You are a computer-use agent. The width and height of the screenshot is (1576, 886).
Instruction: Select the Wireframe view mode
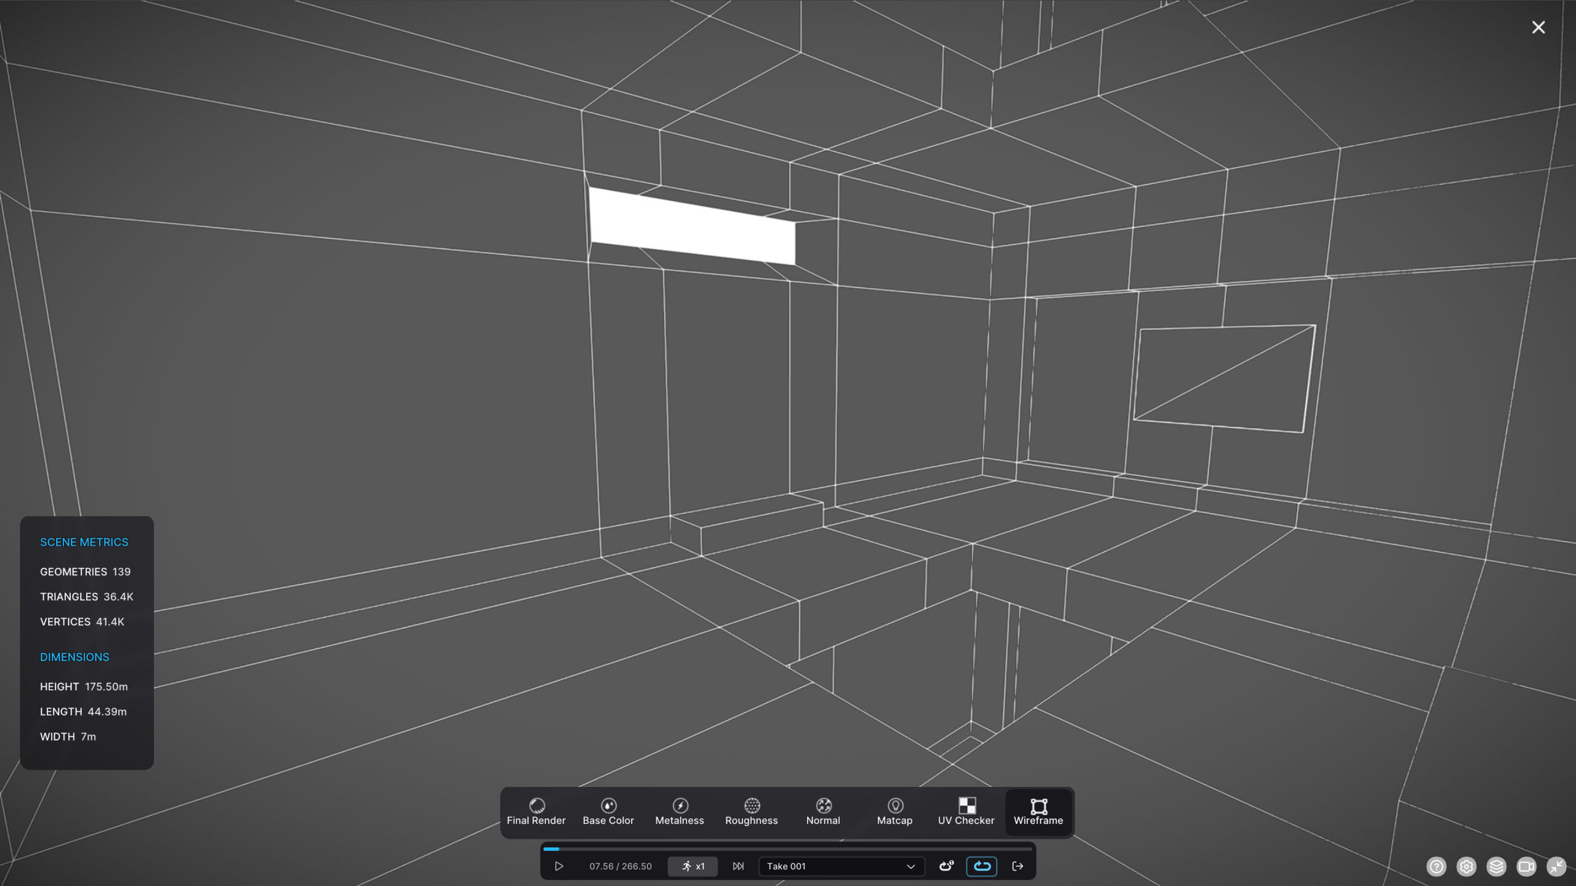(x=1038, y=812)
